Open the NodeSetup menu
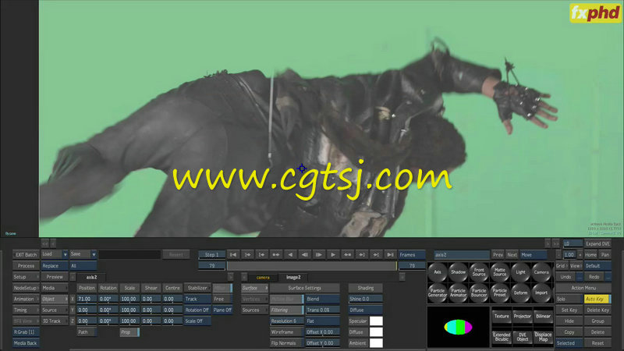 26,288
